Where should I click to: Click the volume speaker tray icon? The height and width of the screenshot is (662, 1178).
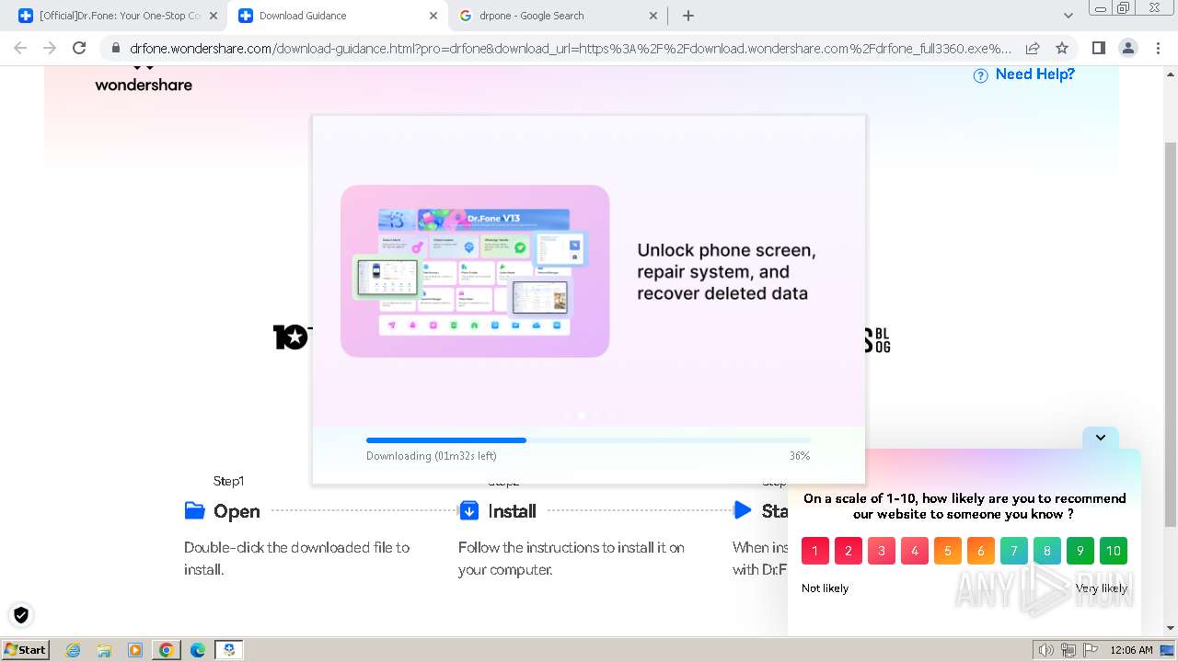[x=1046, y=650]
